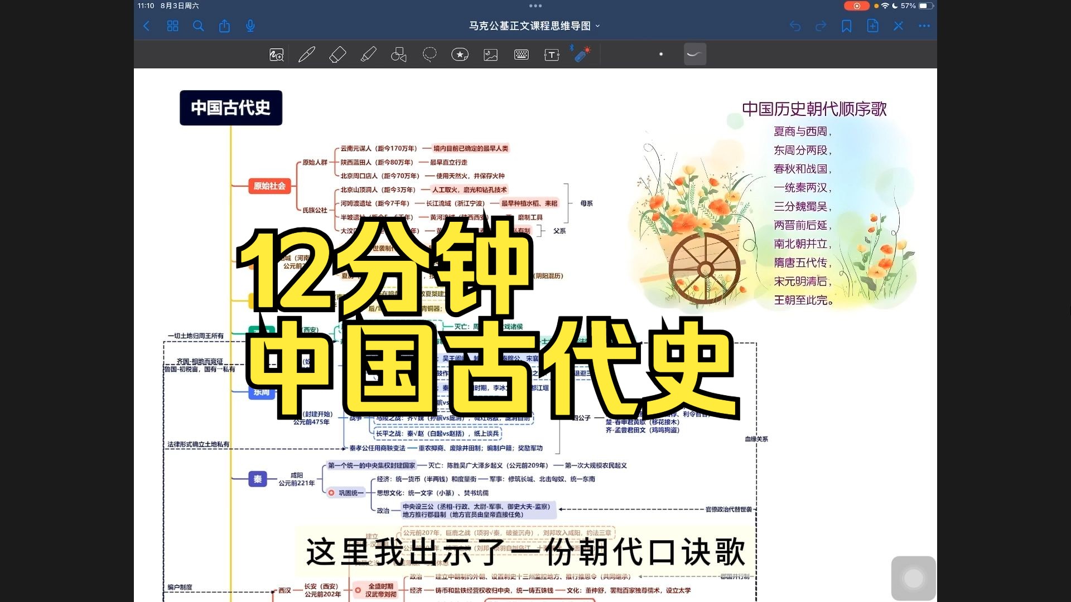Tap the battery indicator in status bar
1071x602 pixels.
(927, 6)
